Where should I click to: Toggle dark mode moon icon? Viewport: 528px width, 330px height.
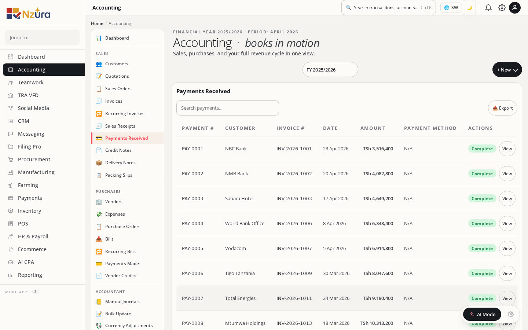(x=469, y=8)
